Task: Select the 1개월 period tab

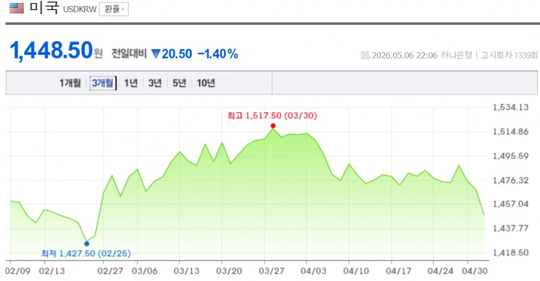Action: coord(70,83)
